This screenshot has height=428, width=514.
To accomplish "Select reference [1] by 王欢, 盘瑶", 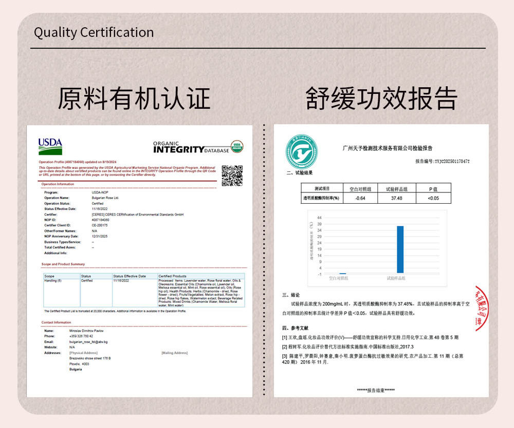I will click(x=371, y=337).
